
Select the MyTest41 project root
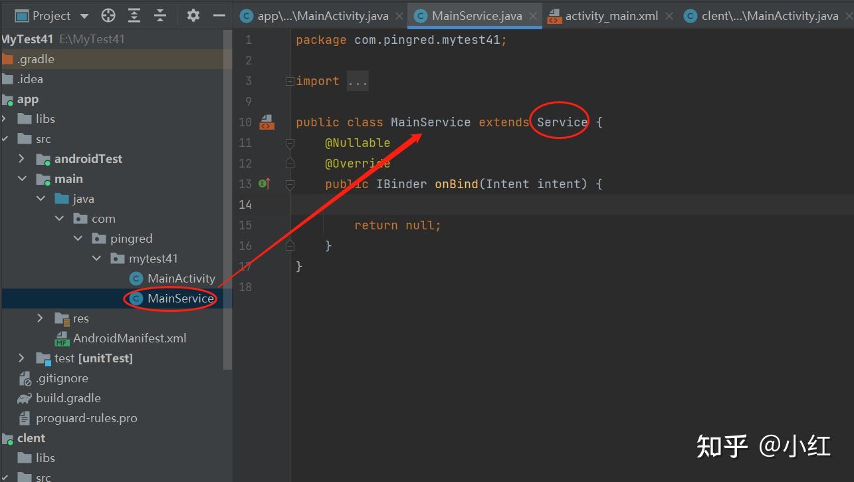coord(27,39)
